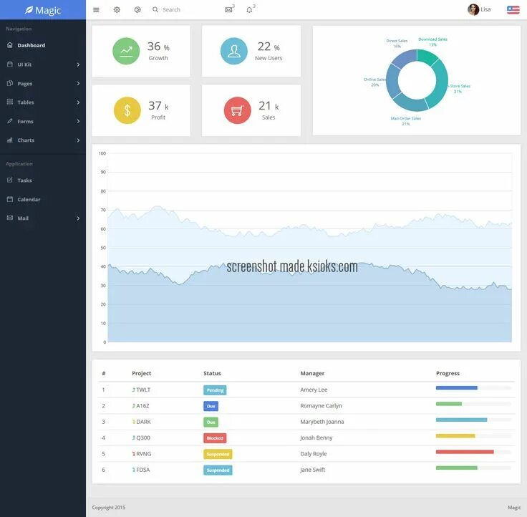Select the Charts menu label
This screenshot has height=517, width=527.
pyautogui.click(x=26, y=140)
